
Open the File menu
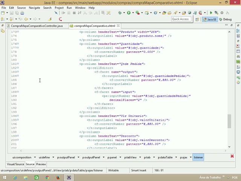[x=4, y=8]
